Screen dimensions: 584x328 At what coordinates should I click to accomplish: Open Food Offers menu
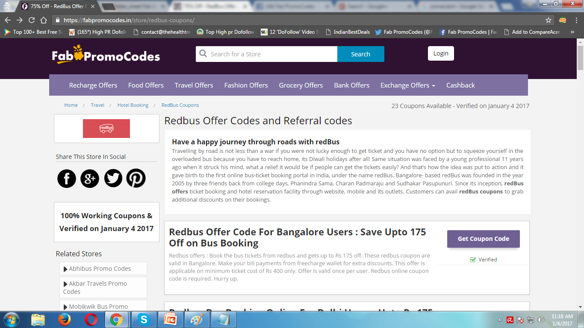coord(146,85)
